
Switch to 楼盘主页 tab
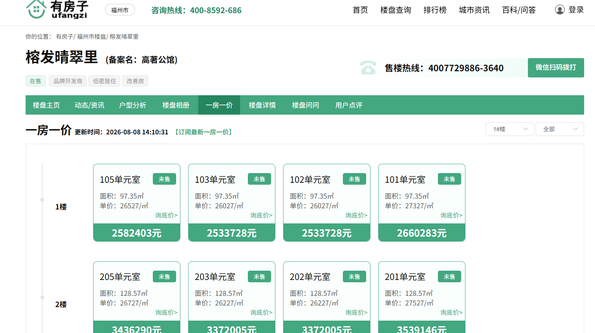46,105
